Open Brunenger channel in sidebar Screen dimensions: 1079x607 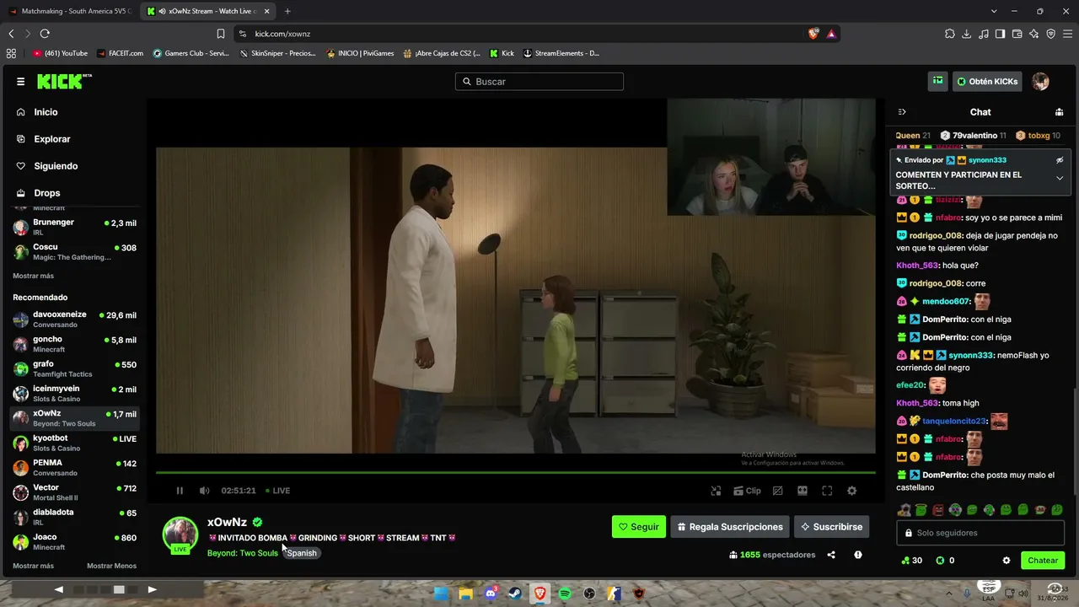tap(74, 227)
